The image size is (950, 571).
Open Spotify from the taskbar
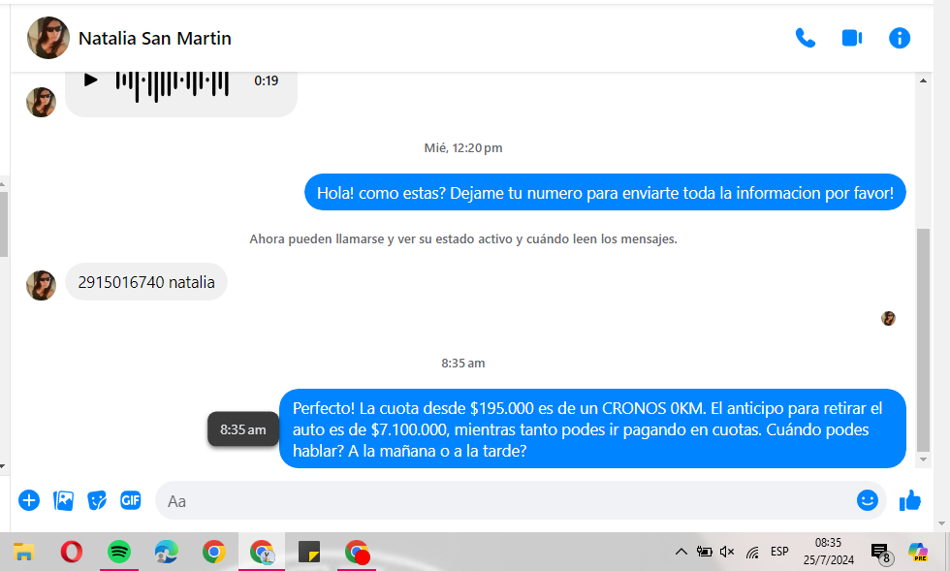(118, 553)
